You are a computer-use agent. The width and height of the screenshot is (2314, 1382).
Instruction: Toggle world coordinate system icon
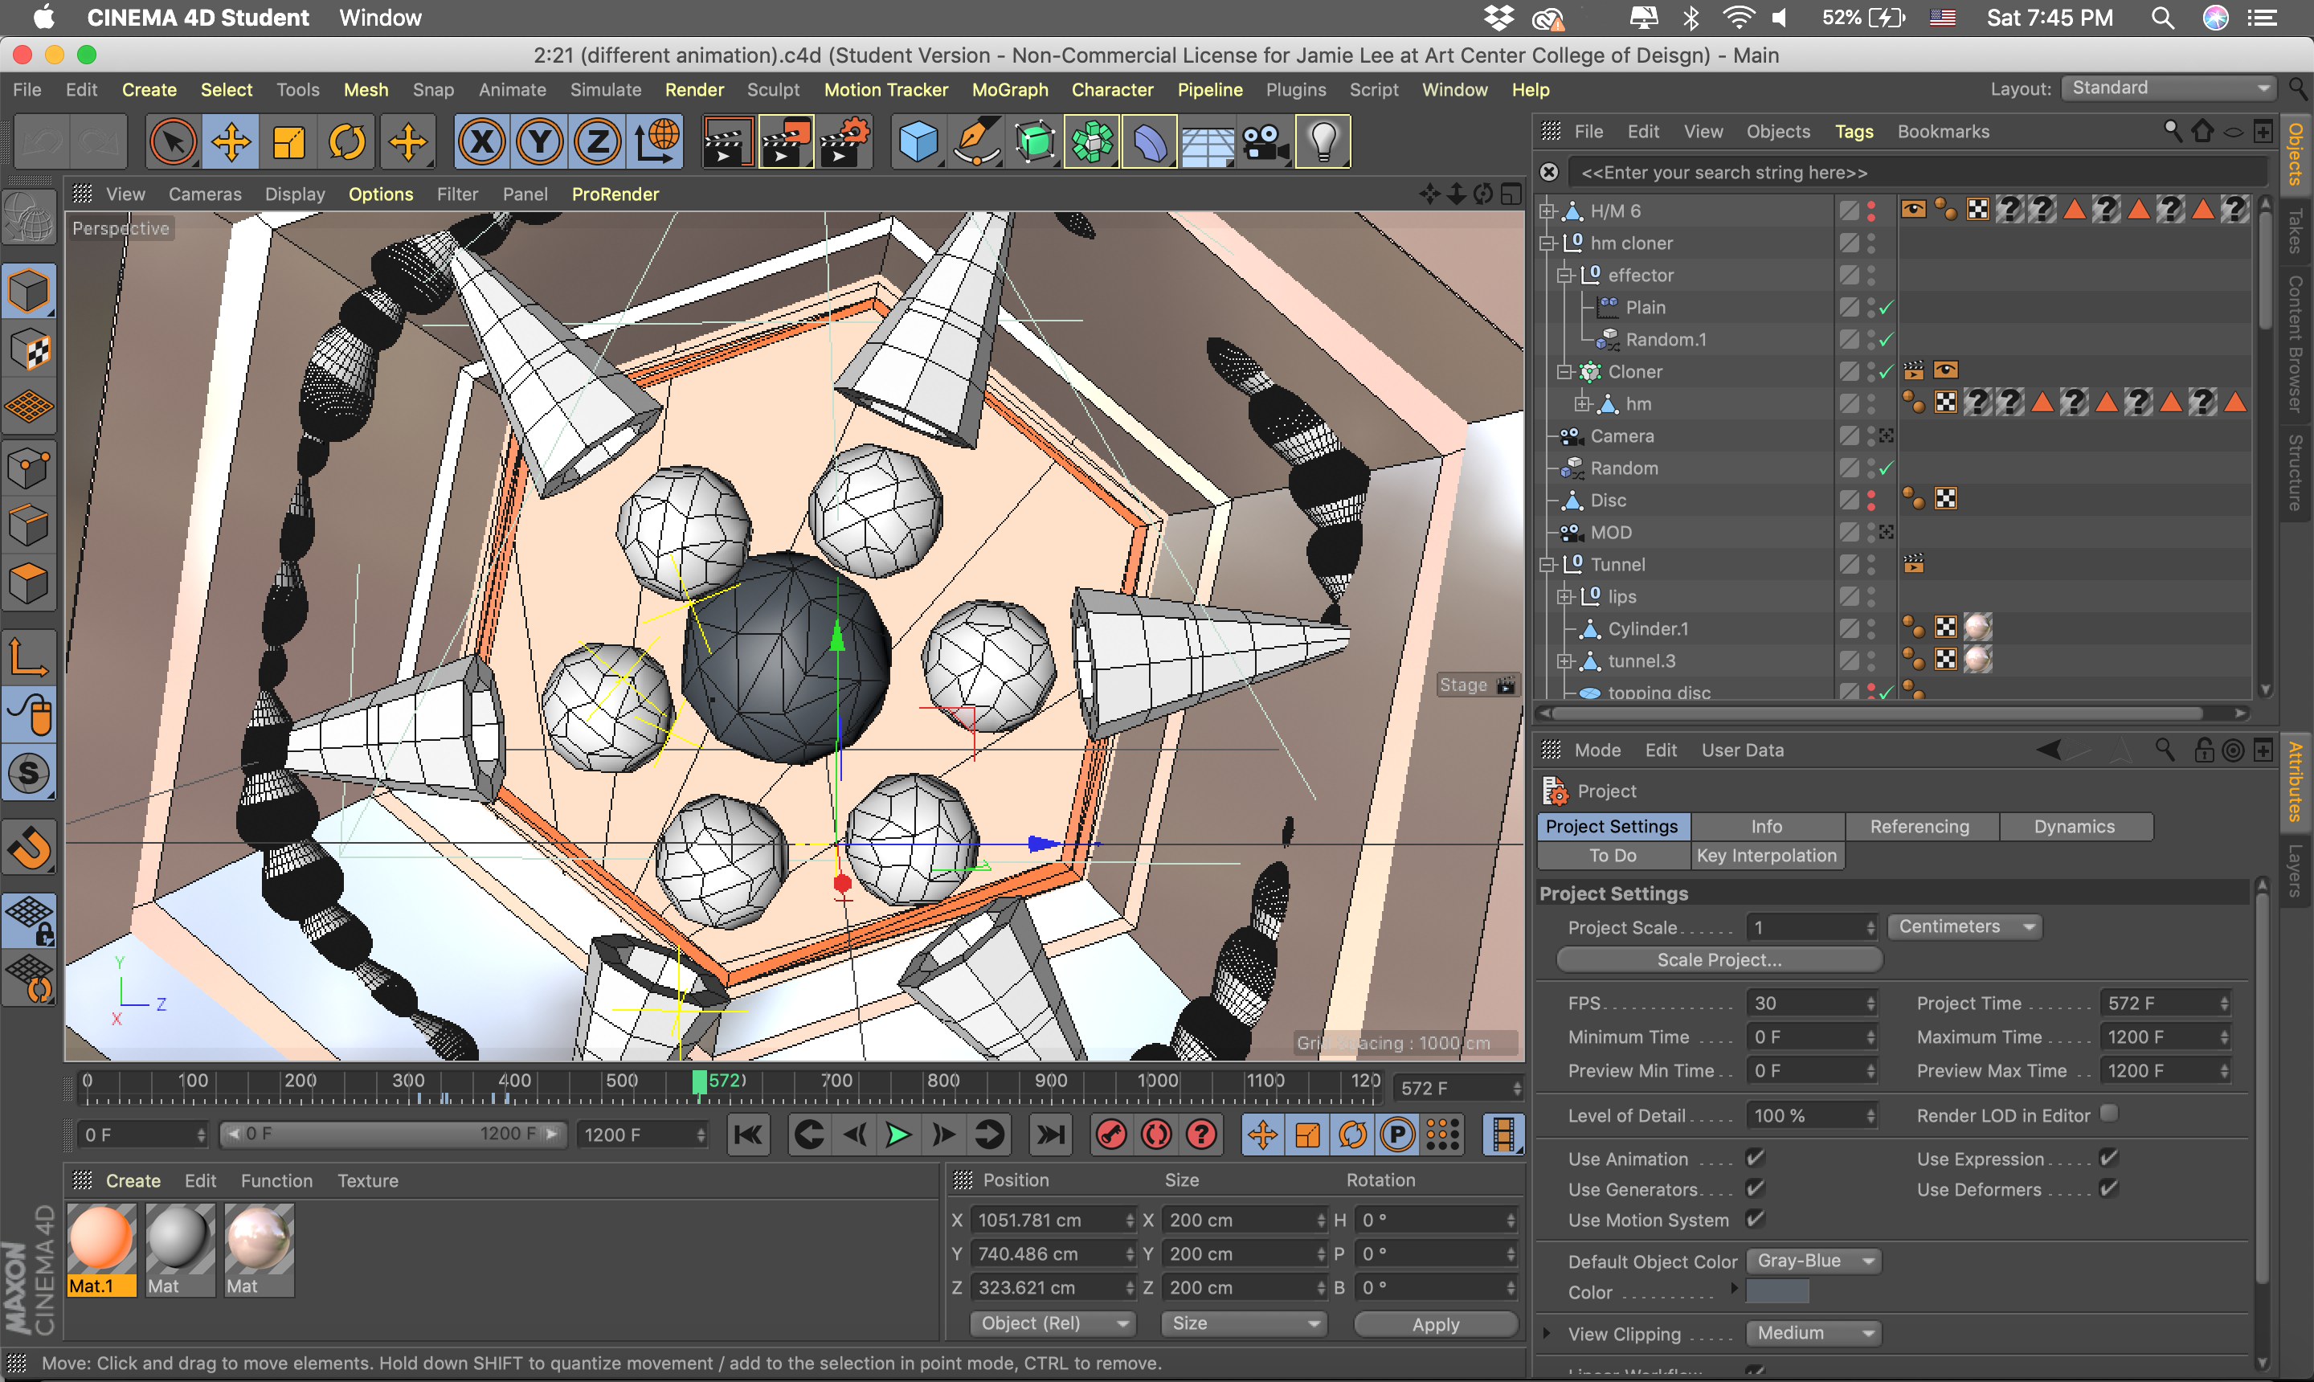[656, 142]
